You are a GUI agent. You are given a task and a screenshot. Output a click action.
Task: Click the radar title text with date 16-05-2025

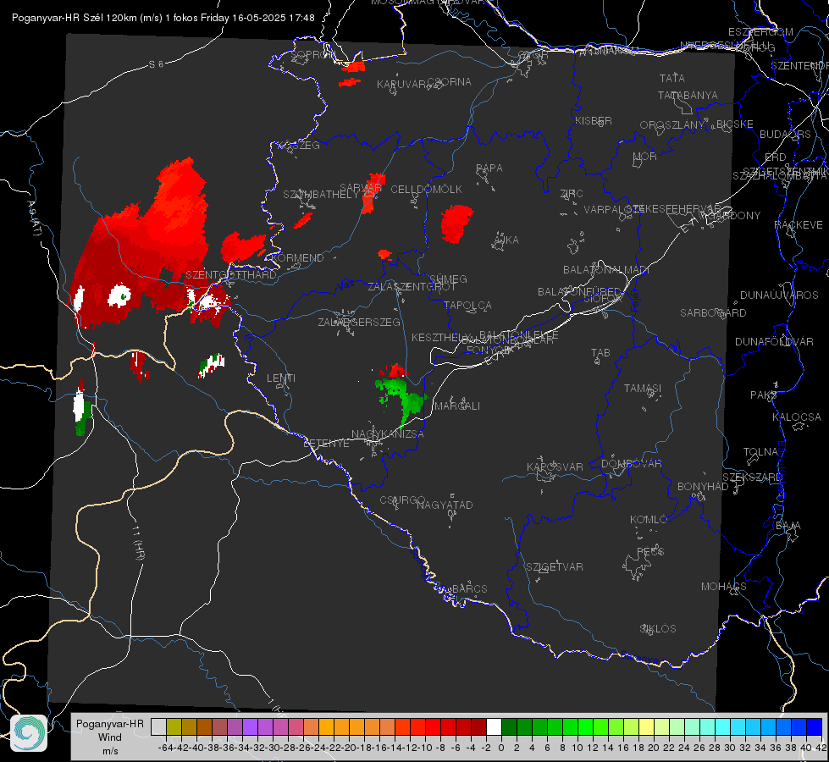click(163, 18)
